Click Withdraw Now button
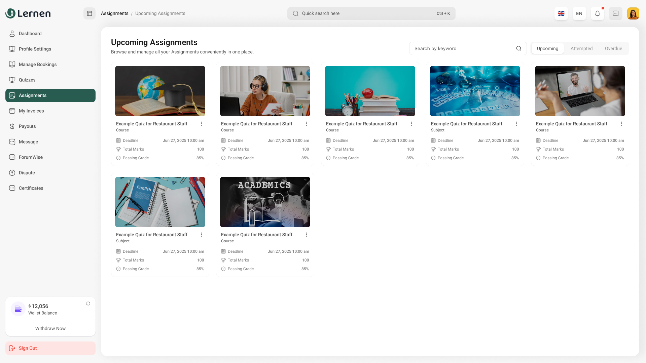This screenshot has height=363, width=646. coord(50,328)
